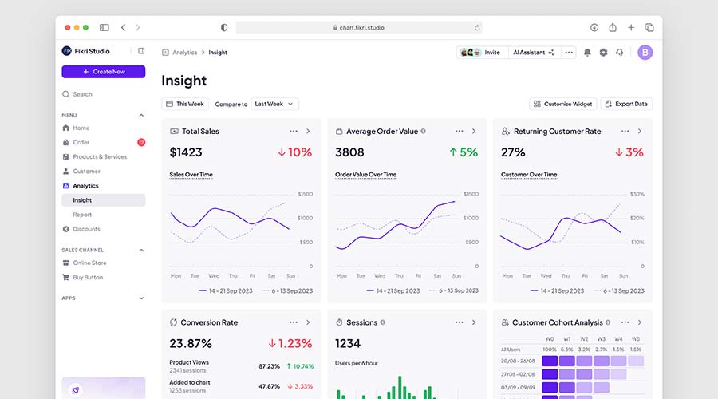The image size is (718, 399).
Task: Open the This Week date picker
Action: pos(185,104)
